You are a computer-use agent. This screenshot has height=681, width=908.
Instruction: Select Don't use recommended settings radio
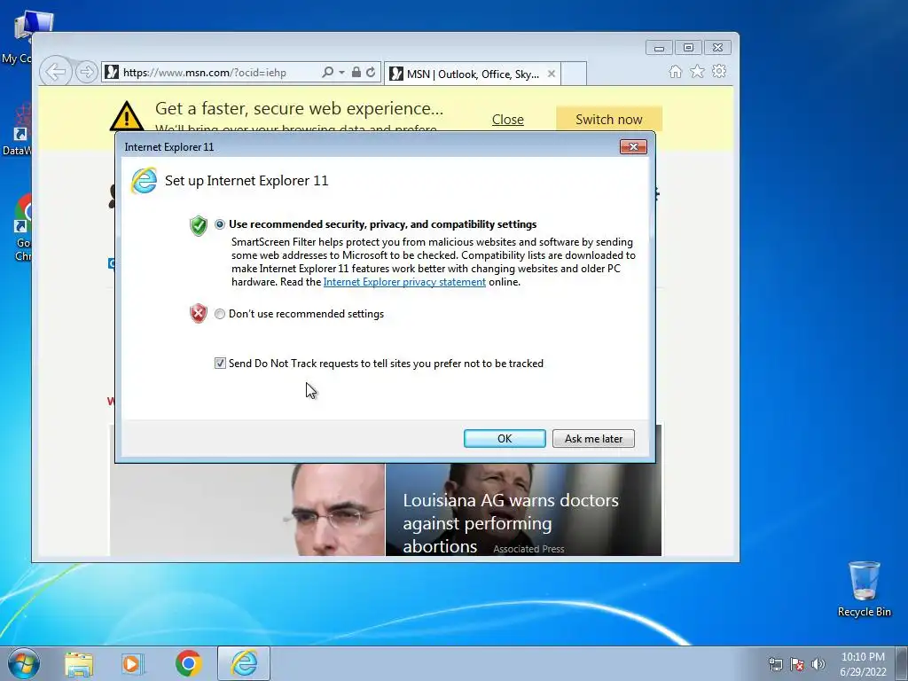[220, 314]
